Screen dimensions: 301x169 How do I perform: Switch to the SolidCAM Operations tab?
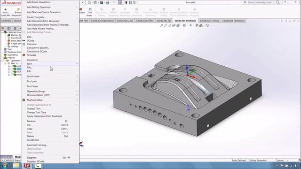pyautogui.click(x=103, y=21)
